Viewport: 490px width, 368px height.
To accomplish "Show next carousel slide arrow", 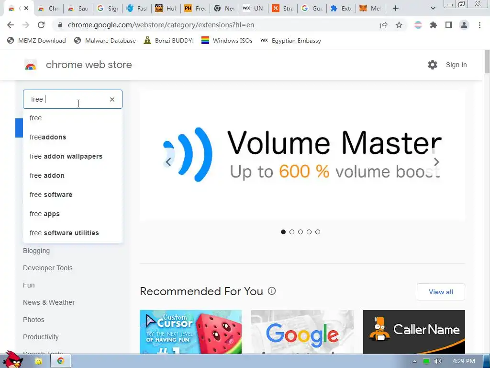I will [x=436, y=162].
